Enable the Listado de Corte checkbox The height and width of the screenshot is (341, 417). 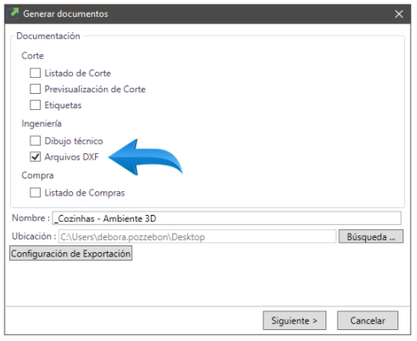(35, 73)
